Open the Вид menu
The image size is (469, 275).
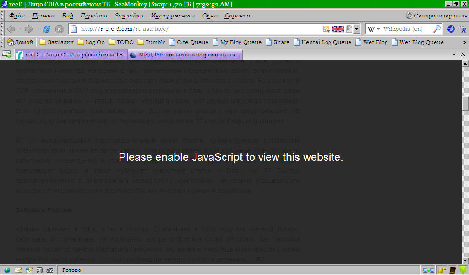point(68,16)
